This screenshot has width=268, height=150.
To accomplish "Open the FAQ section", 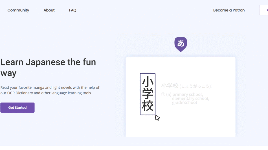I will (73, 10).
